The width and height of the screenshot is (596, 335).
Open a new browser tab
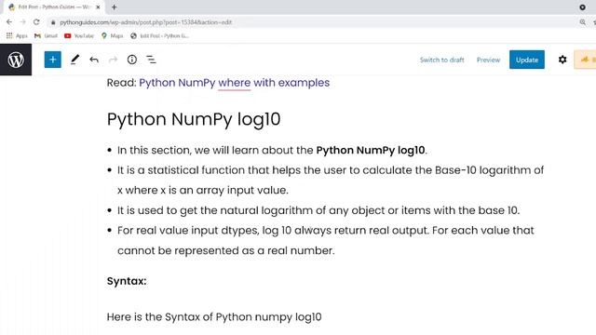(114, 7)
